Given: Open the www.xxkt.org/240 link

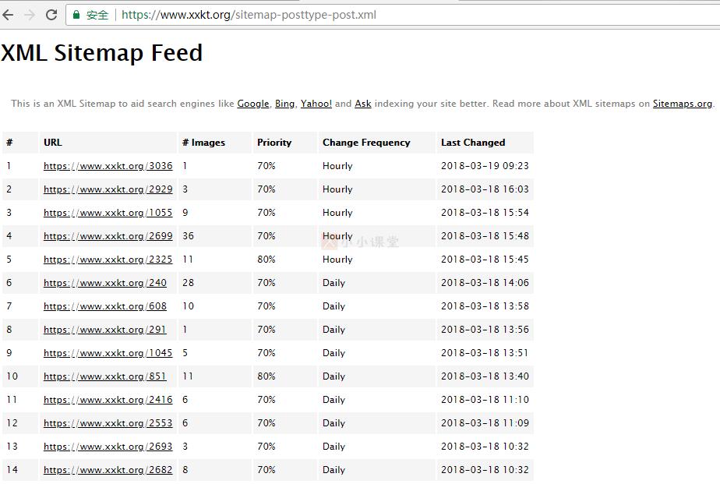Looking at the screenshot, I should 105,283.
